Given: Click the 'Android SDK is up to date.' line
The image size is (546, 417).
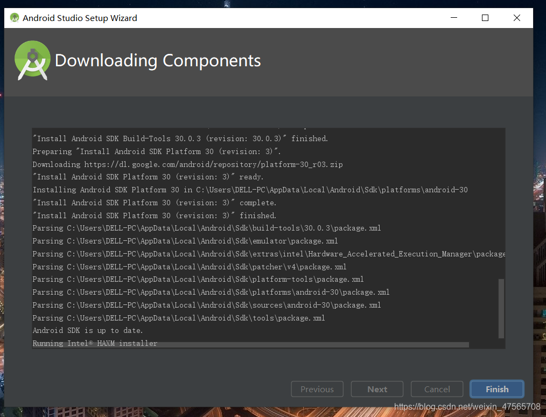Looking at the screenshot, I should click(x=88, y=330).
